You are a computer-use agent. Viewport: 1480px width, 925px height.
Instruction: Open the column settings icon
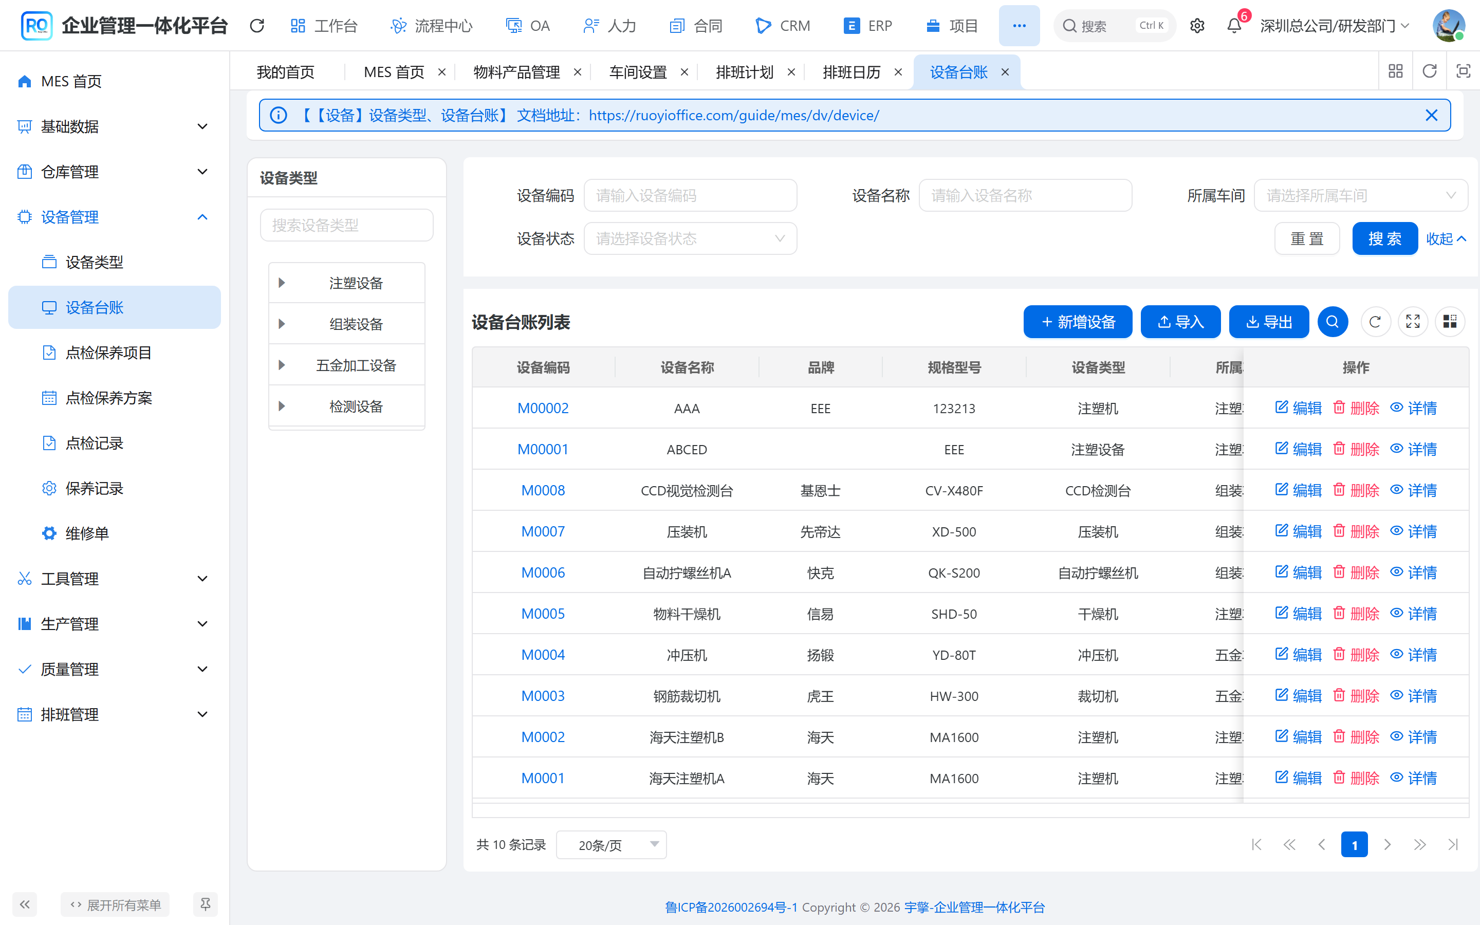point(1450,322)
